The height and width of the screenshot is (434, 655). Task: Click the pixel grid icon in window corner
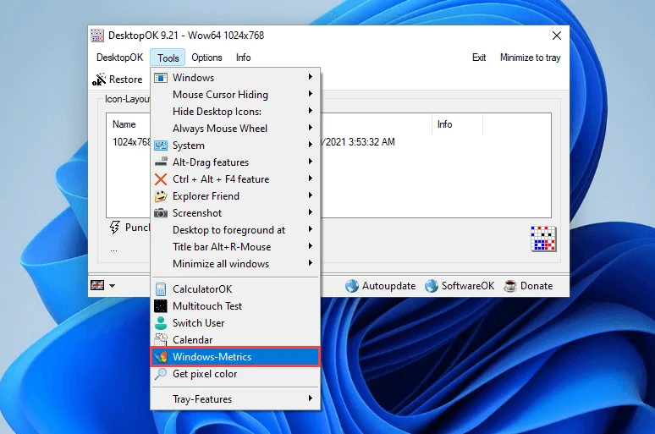[x=542, y=239]
